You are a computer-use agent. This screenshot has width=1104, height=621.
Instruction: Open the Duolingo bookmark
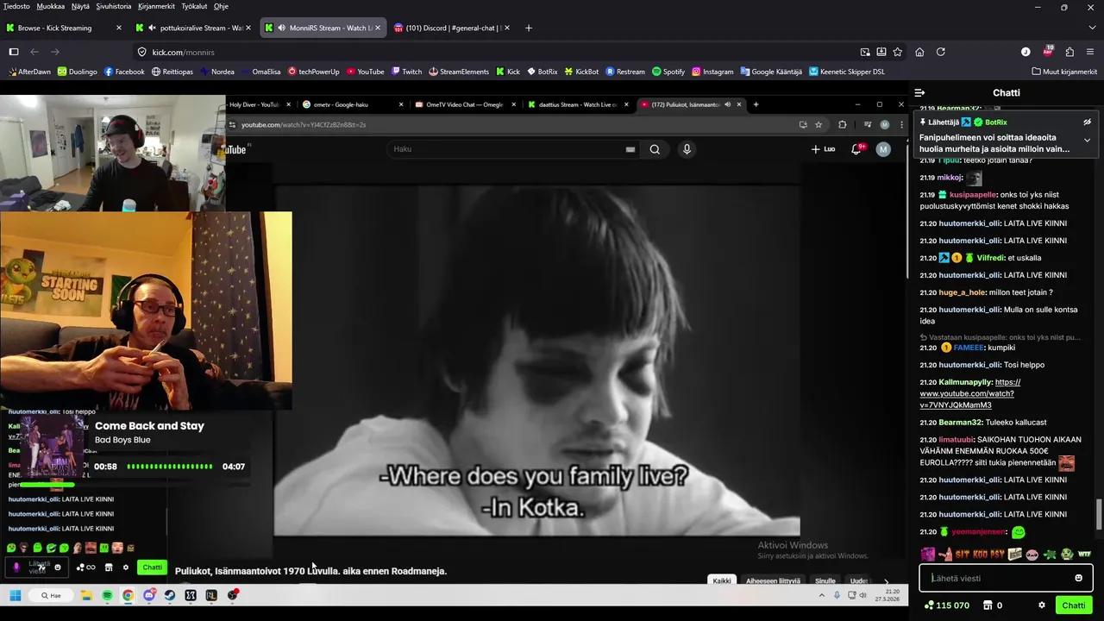click(78, 72)
